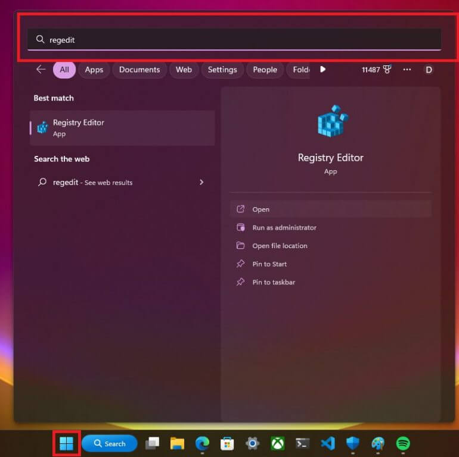Switch to the Documents filter tab
The image size is (459, 457).
click(139, 70)
